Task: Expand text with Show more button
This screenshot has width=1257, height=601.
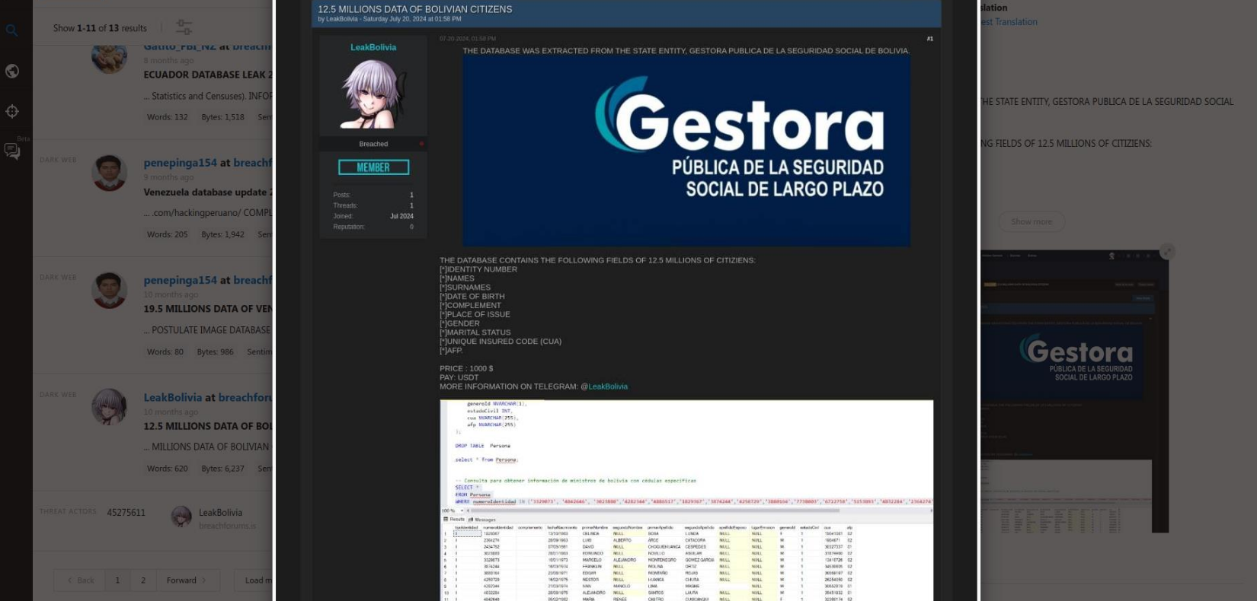Action: [x=1032, y=221]
